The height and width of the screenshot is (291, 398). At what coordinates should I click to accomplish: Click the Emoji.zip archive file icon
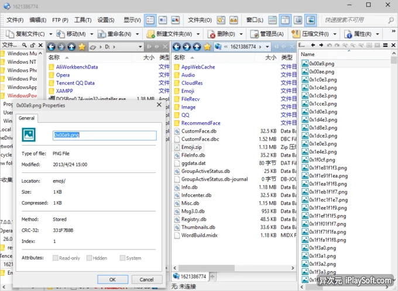[x=177, y=147]
